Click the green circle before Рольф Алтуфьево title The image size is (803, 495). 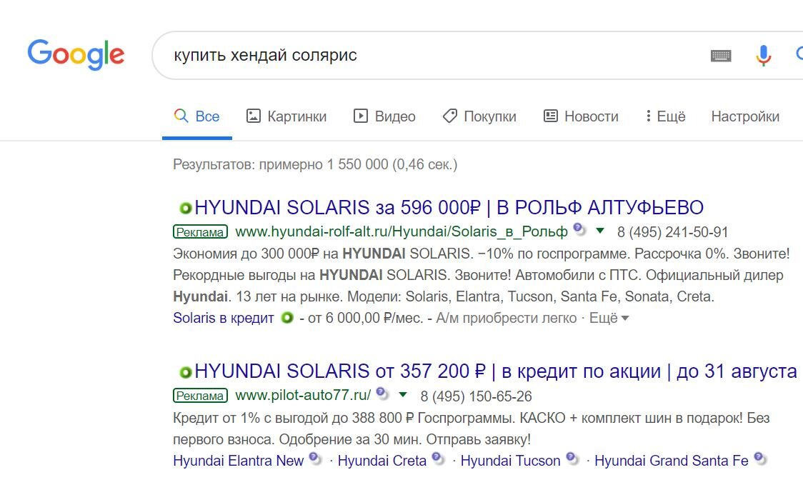pos(185,209)
